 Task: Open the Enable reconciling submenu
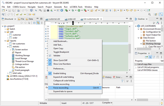tap(75, 84)
